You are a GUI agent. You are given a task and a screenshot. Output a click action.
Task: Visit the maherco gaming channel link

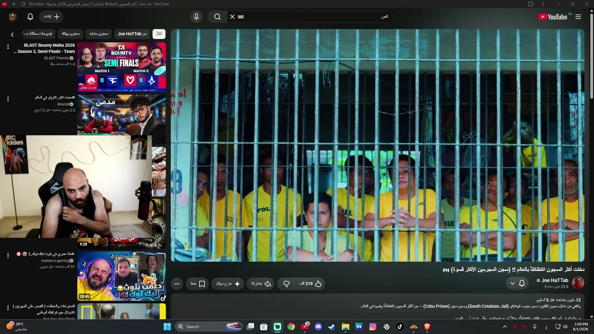55,261
